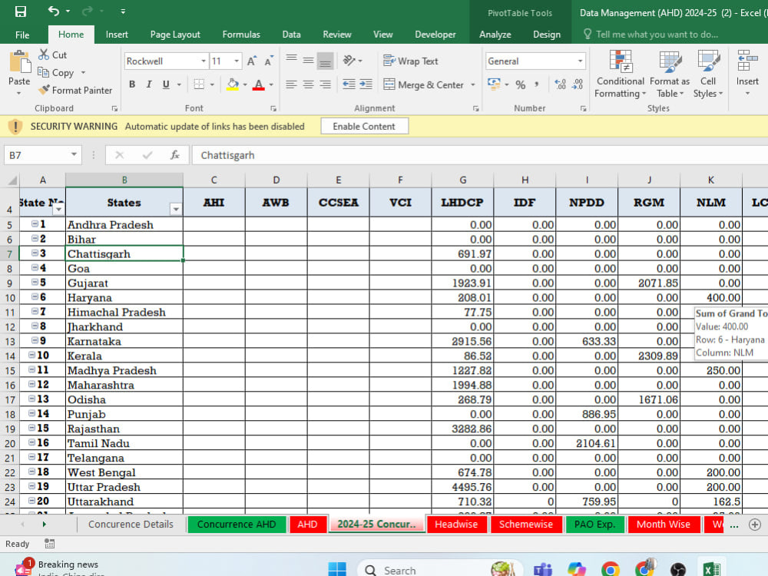Switch to the Concurrence AHD sheet
The width and height of the screenshot is (768, 576).
tap(236, 524)
